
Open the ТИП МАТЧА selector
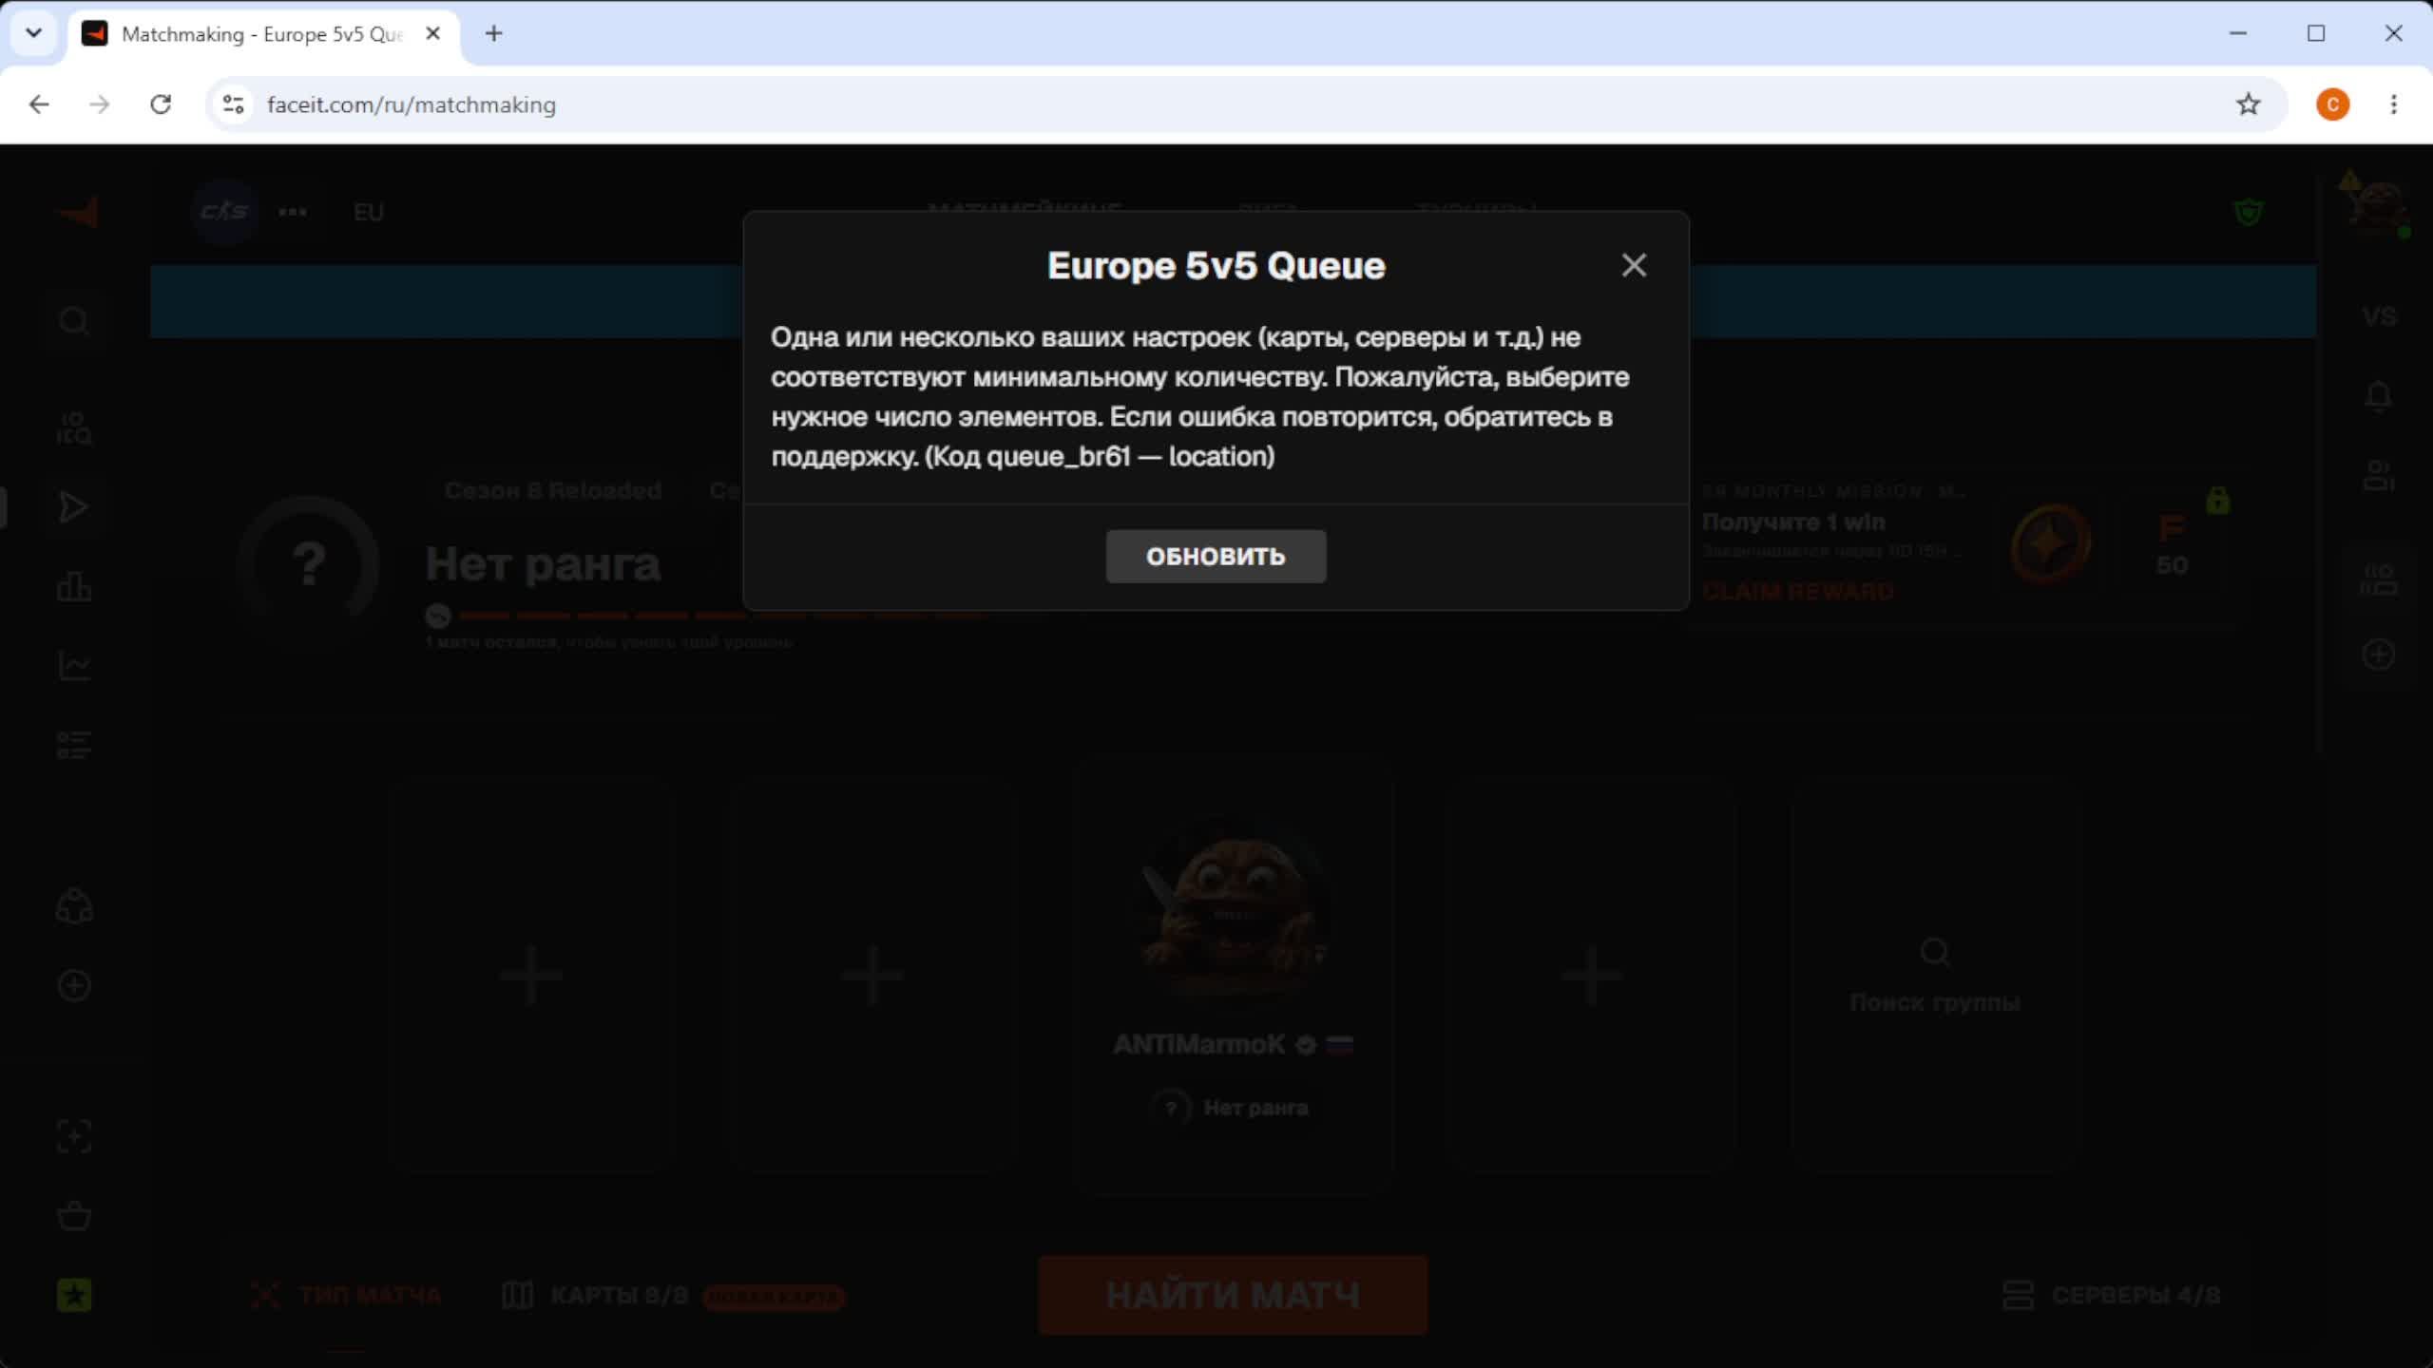click(347, 1295)
